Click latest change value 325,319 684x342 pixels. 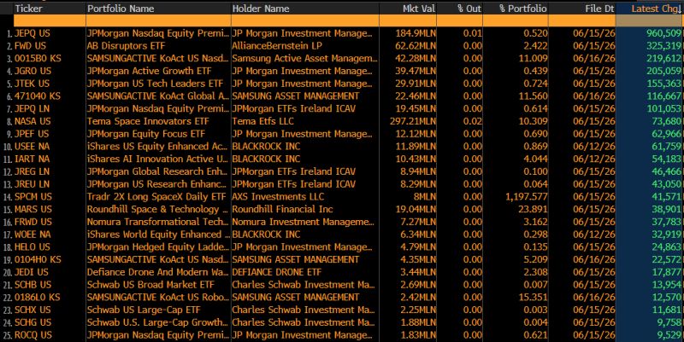664,46
